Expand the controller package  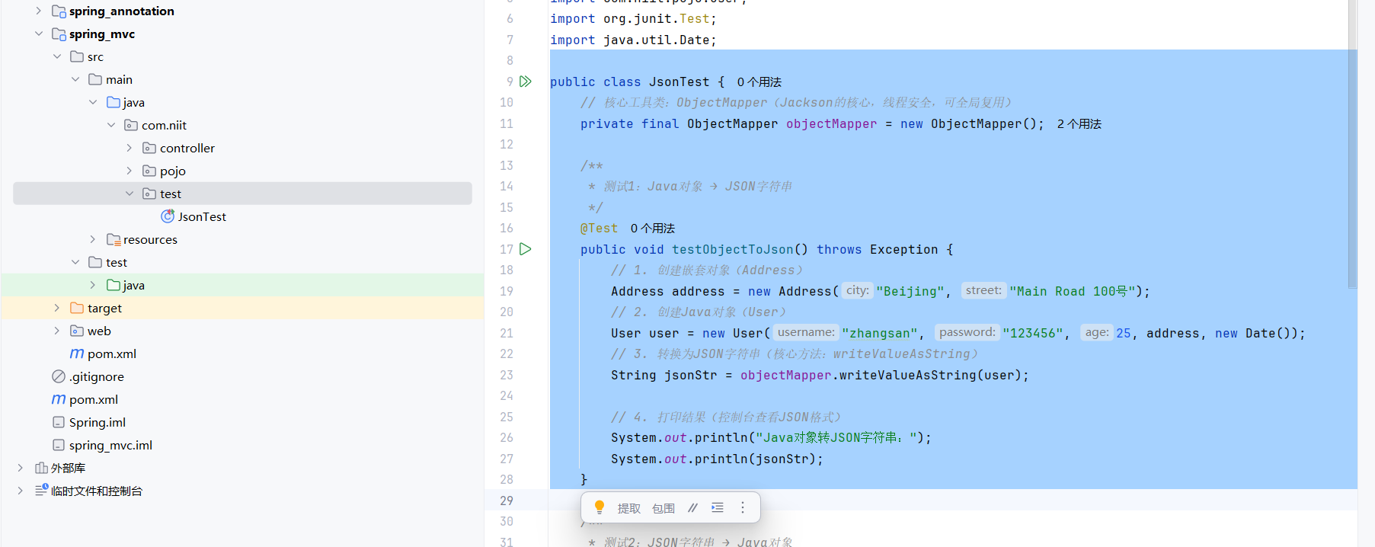(130, 148)
